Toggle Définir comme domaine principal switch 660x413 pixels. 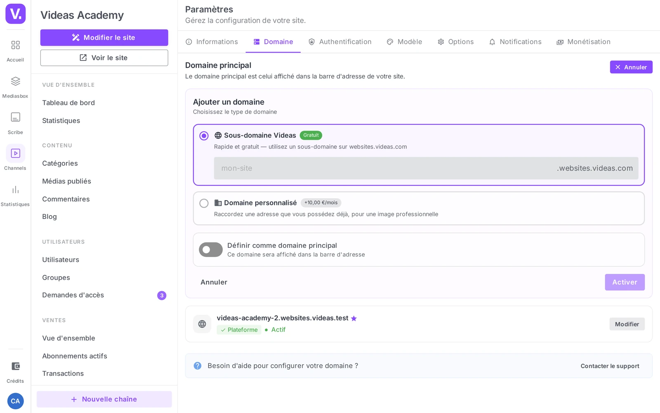pos(211,250)
